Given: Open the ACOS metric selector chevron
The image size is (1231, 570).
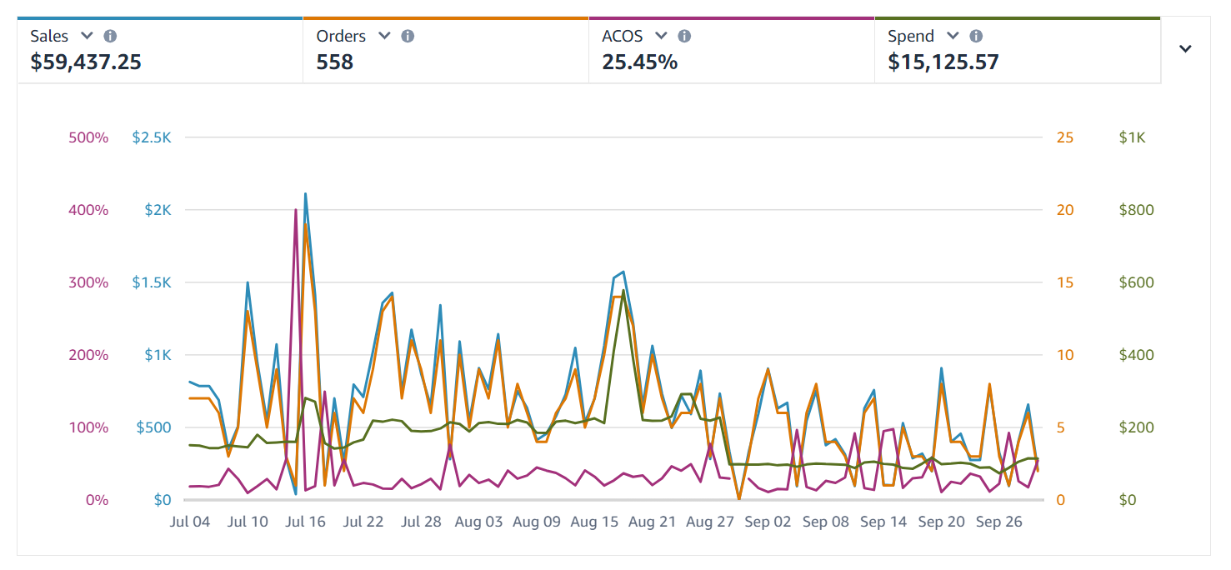Looking at the screenshot, I should (661, 36).
